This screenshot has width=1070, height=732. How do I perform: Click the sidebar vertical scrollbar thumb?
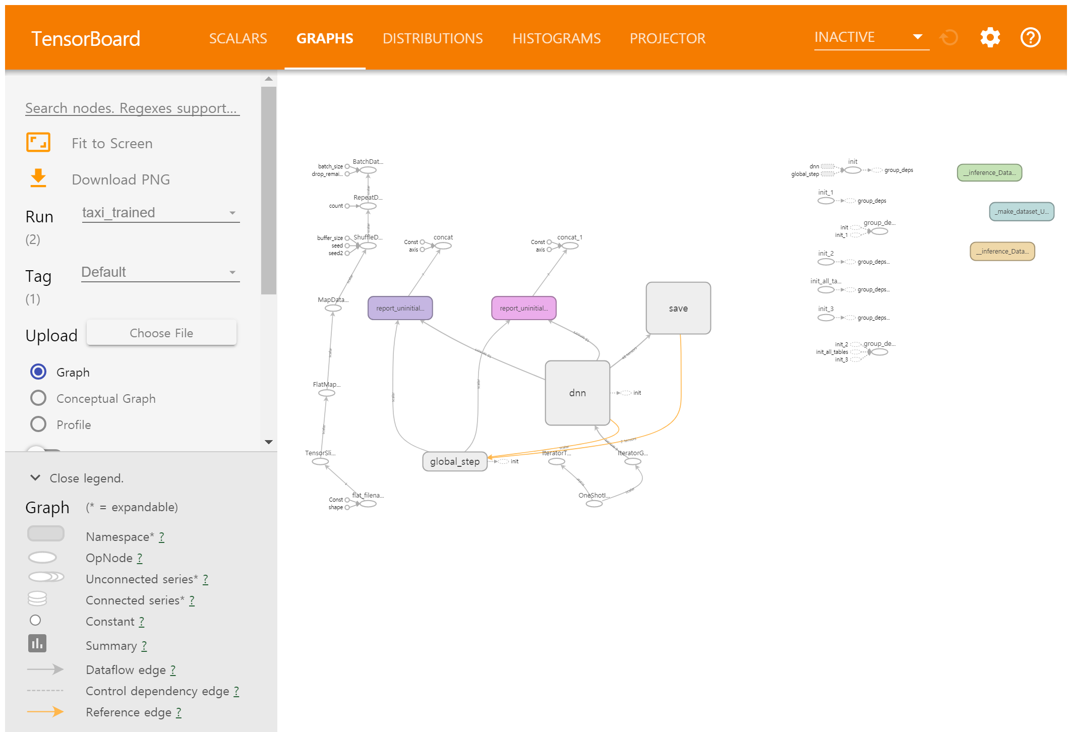269,190
